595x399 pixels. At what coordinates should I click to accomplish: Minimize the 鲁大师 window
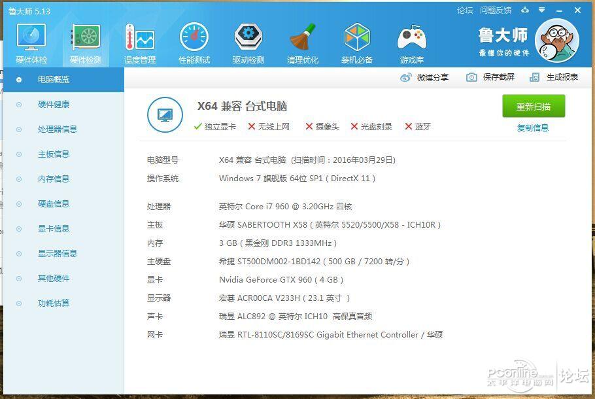[x=559, y=10]
